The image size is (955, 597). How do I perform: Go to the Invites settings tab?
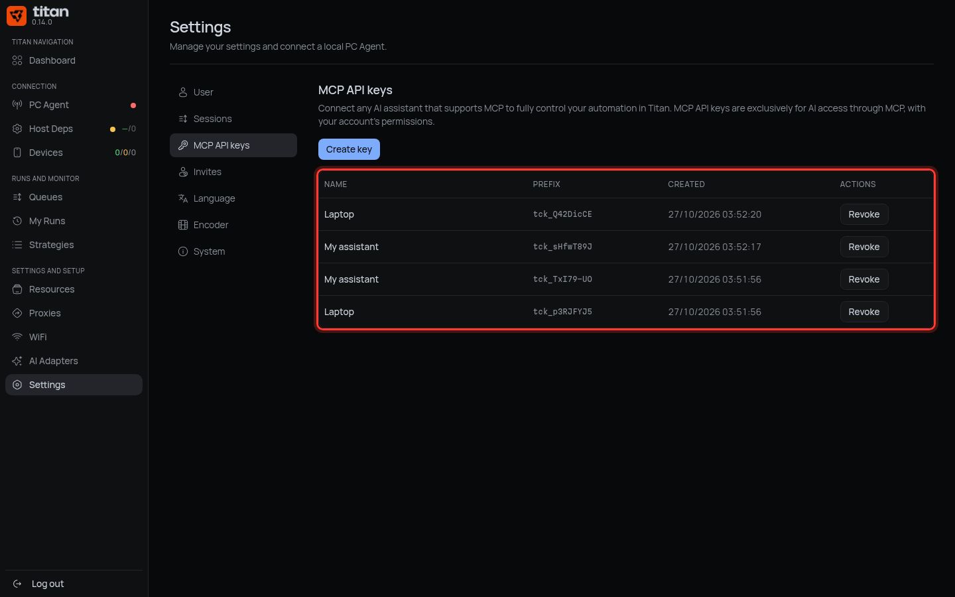coord(233,172)
